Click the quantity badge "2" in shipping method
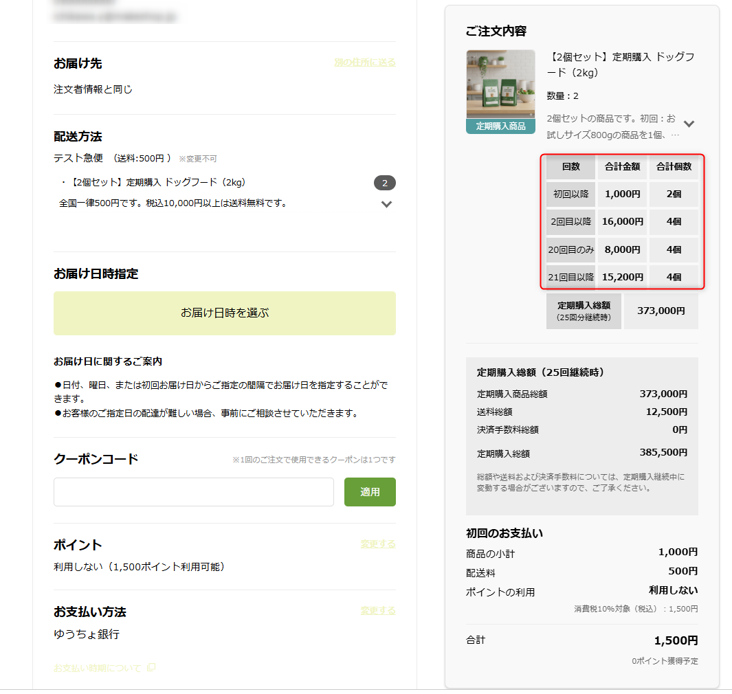 pyautogui.click(x=385, y=183)
